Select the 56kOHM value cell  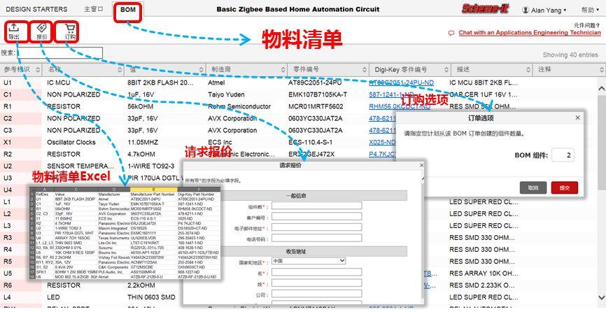[140, 106]
